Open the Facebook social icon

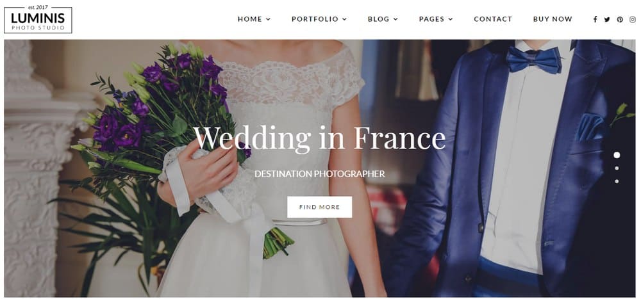tap(595, 19)
